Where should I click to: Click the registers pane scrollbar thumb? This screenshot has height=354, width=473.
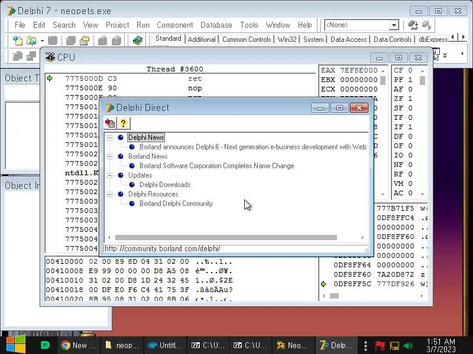[383, 81]
